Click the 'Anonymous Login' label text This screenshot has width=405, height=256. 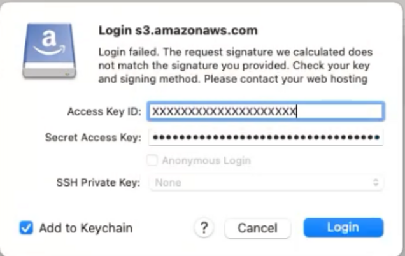tap(206, 160)
